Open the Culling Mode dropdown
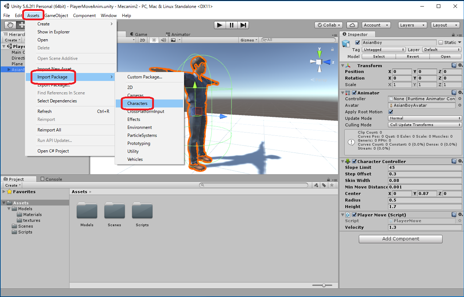 tap(425, 125)
